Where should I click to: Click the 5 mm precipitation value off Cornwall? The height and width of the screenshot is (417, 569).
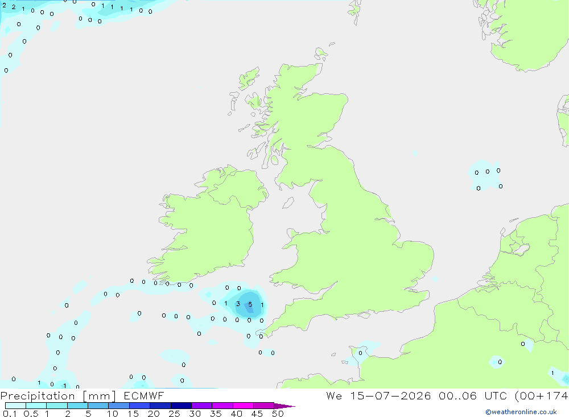coord(250,304)
